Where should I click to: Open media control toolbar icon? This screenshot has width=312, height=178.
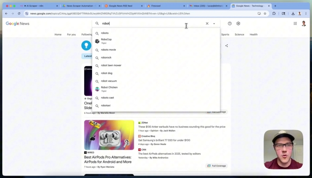tap(284, 14)
